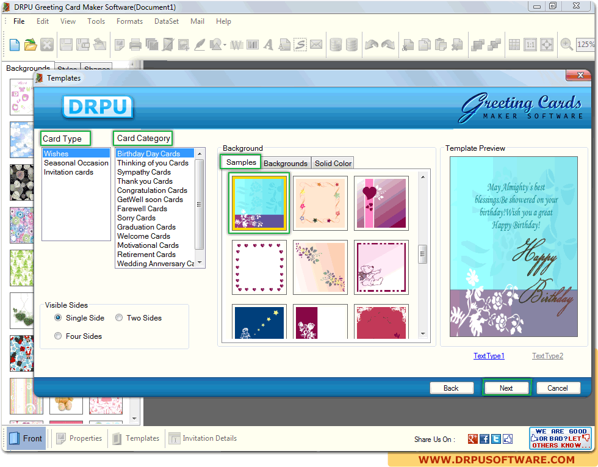This screenshot has width=598, height=467.
Task: Choose the teddy bear sample thumbnail
Action: (381, 267)
